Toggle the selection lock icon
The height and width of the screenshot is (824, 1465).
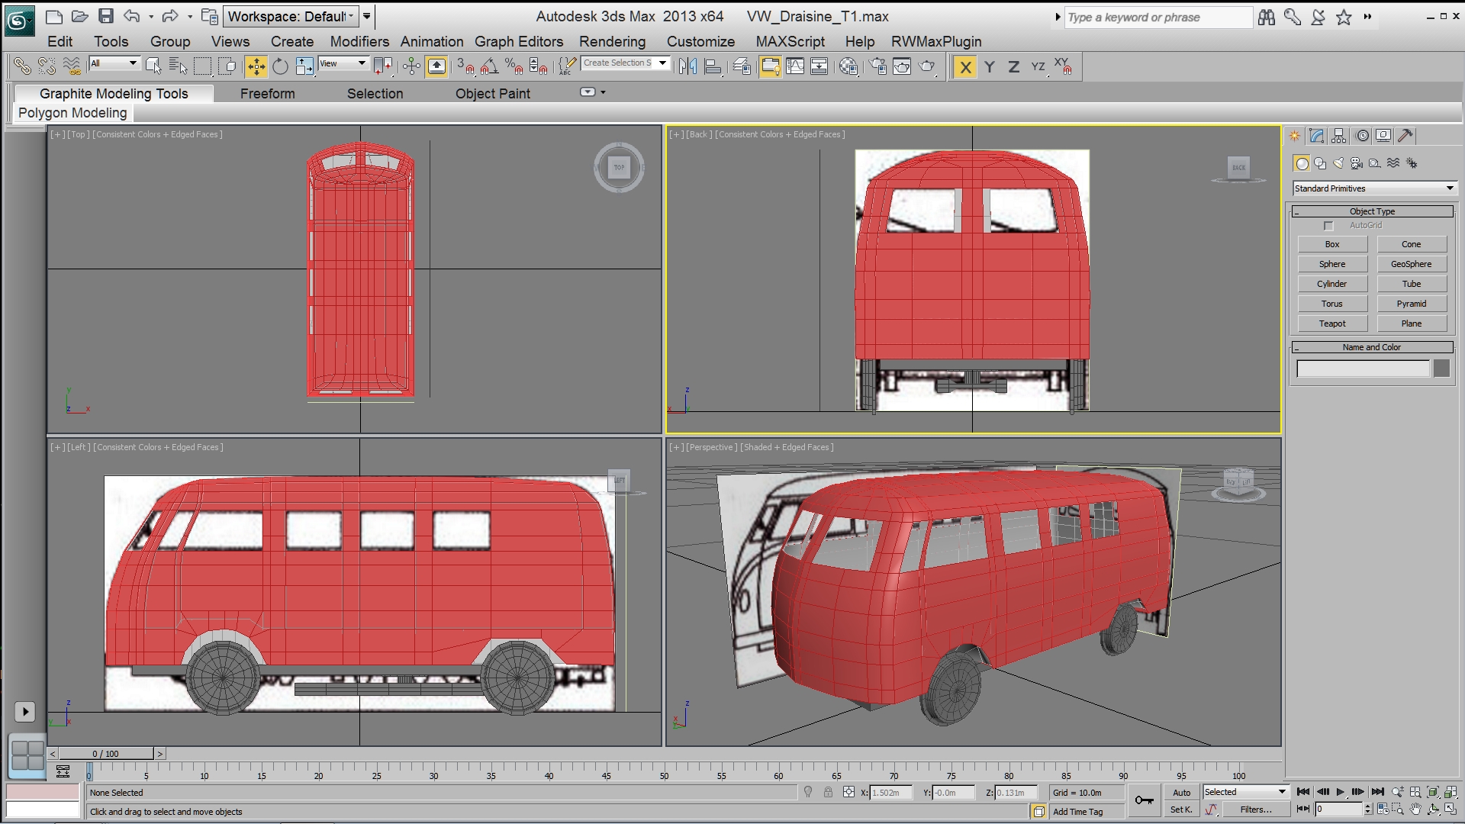pos(828,793)
